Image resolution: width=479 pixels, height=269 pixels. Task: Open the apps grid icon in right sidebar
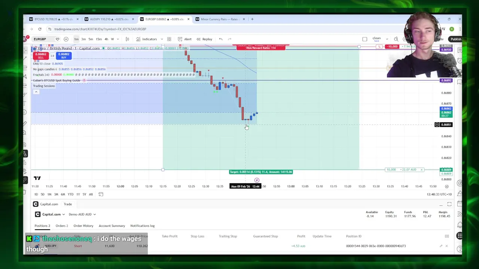click(460, 236)
